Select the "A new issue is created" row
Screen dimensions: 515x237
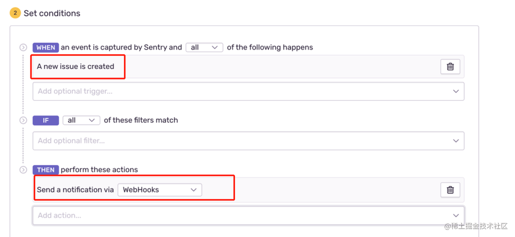tap(248, 67)
